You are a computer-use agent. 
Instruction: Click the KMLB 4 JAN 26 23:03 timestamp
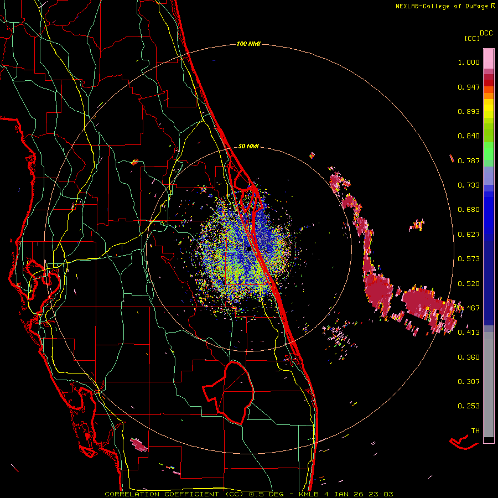346,494
